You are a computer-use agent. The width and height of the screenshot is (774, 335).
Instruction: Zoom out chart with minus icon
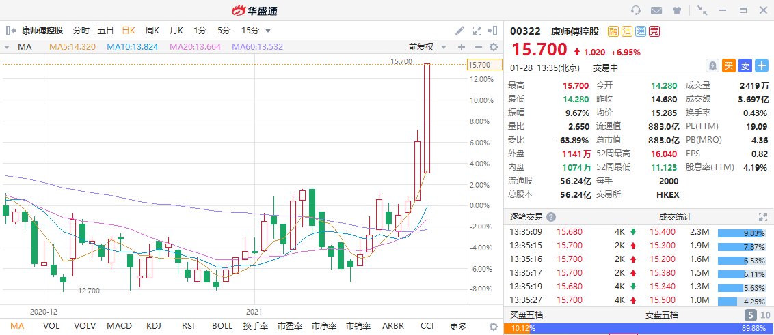tap(478, 47)
